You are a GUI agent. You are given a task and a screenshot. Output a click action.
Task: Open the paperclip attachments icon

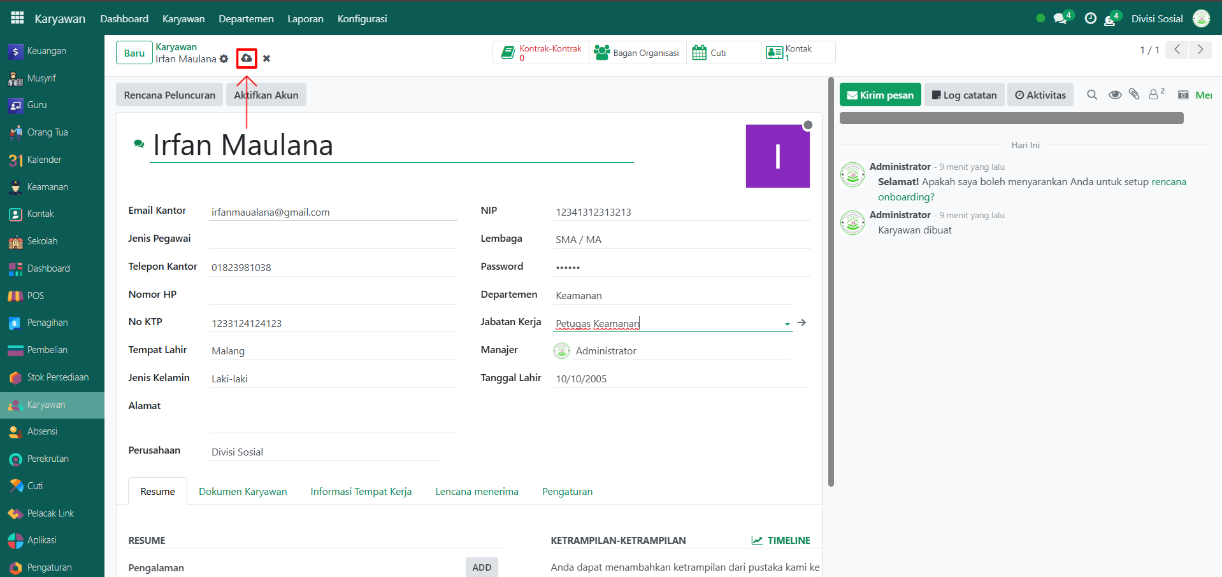click(x=1134, y=95)
